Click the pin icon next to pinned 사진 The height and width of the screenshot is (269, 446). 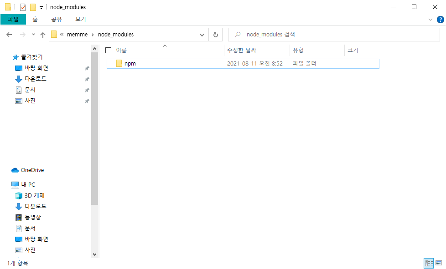coord(87,101)
